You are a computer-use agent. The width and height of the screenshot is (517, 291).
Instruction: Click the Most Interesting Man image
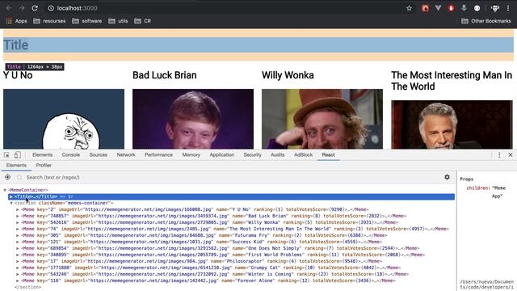click(x=452, y=124)
